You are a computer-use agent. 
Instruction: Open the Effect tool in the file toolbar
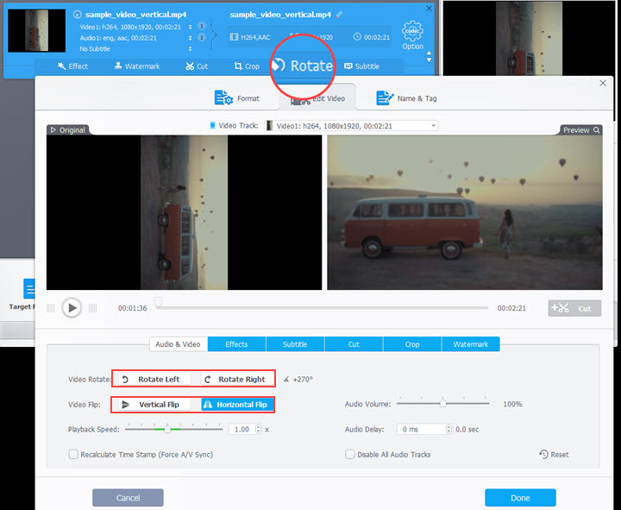pyautogui.click(x=72, y=66)
